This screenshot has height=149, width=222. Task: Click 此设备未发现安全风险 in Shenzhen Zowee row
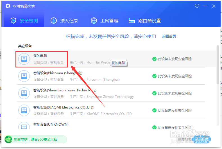coord(175,93)
